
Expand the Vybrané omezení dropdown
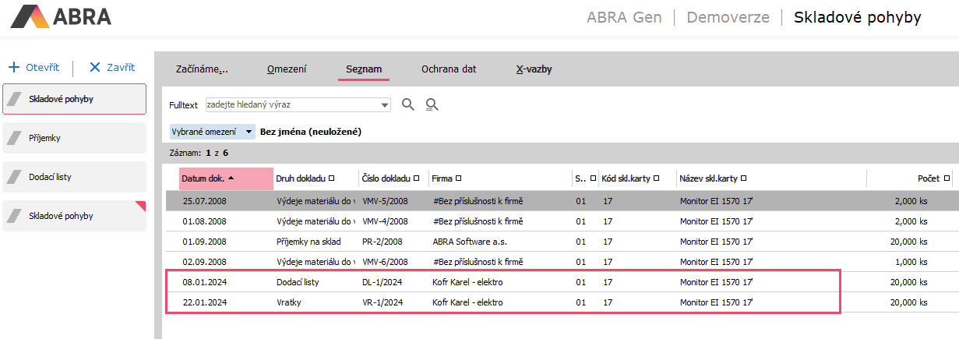(x=249, y=132)
